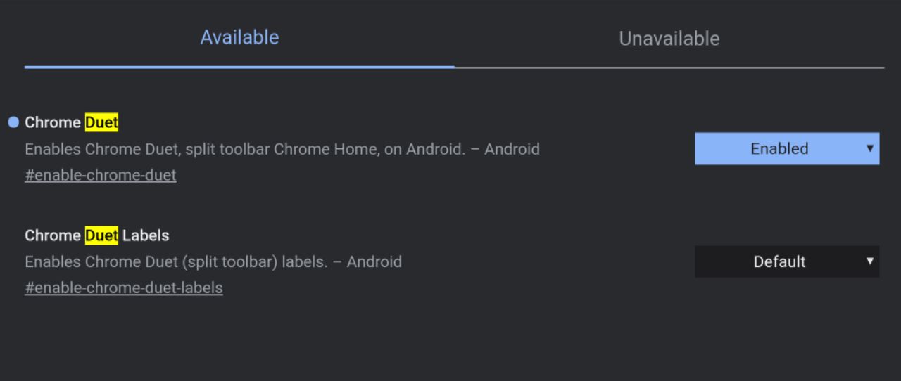The width and height of the screenshot is (901, 381).
Task: Click the blue underline beneath the Available tab
Action: 239,67
